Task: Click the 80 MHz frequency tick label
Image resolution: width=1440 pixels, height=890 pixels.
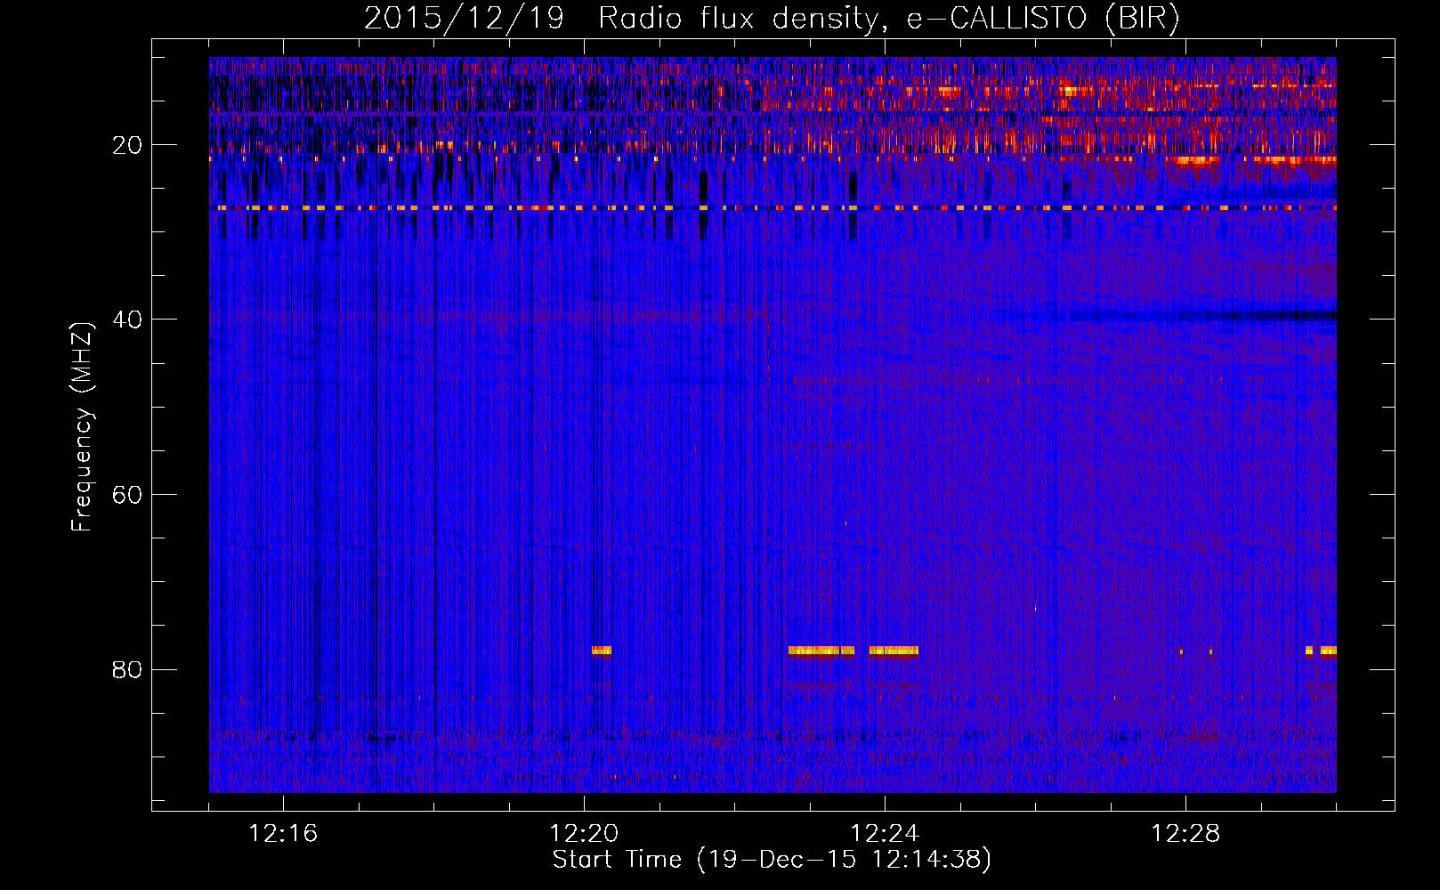Action: (127, 669)
